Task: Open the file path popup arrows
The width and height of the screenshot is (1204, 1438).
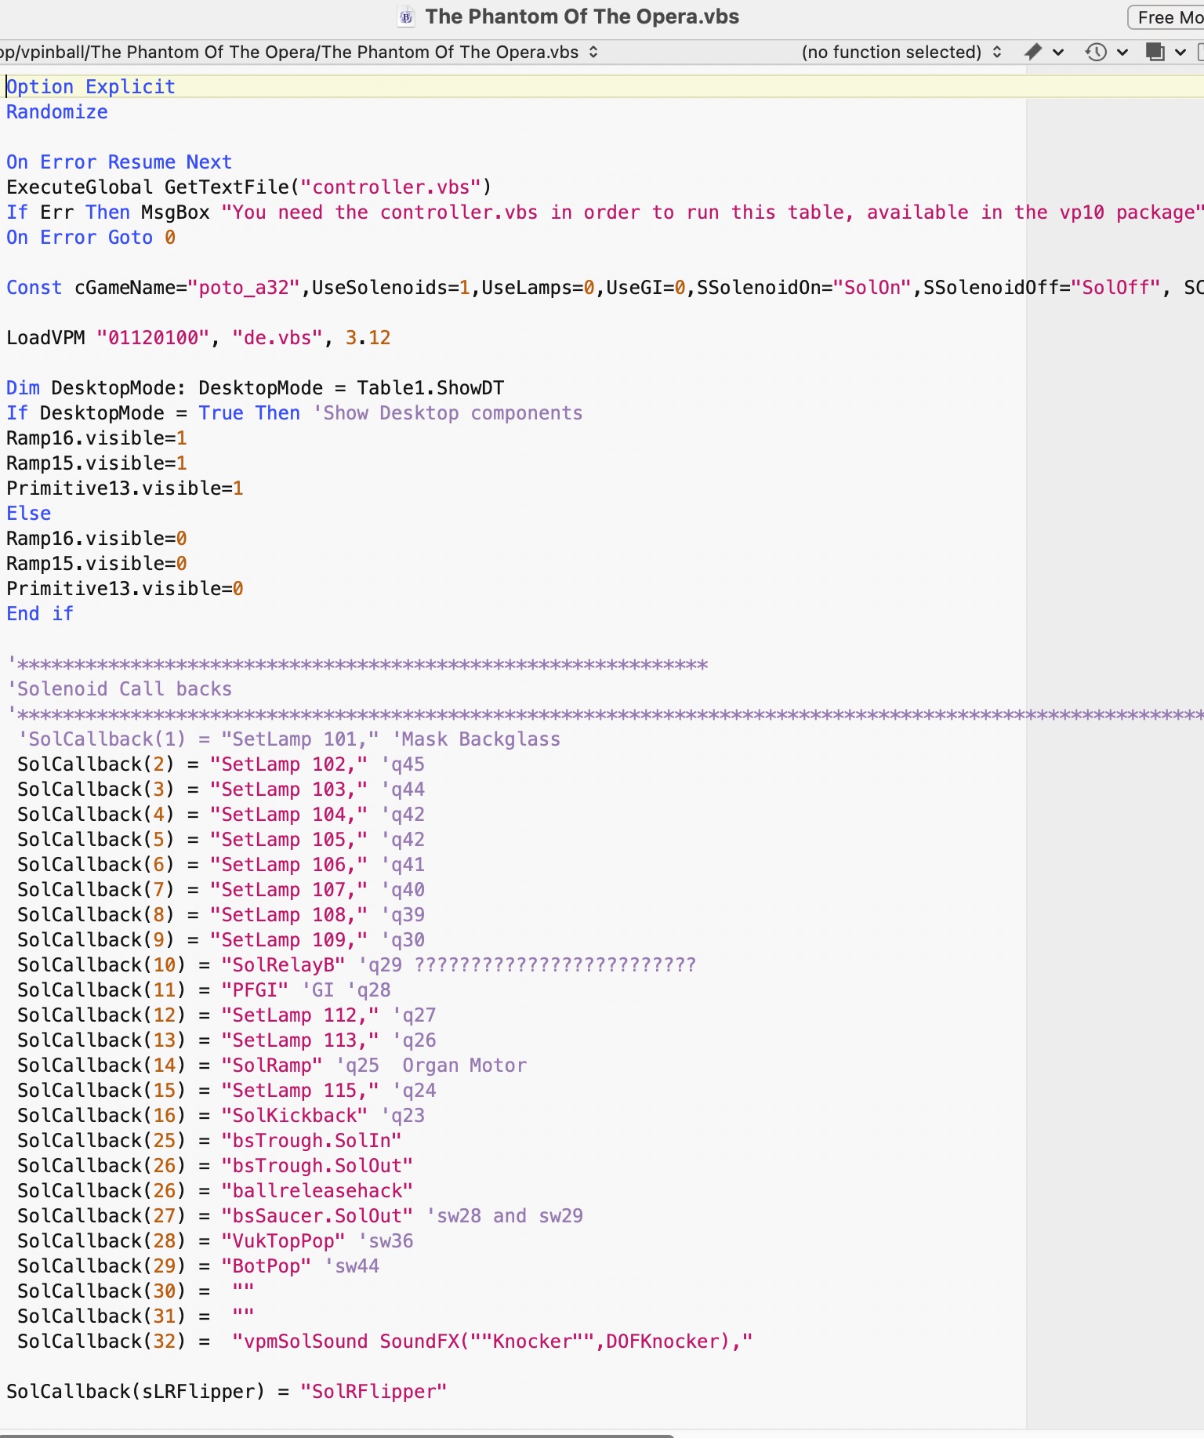Action: tap(593, 52)
